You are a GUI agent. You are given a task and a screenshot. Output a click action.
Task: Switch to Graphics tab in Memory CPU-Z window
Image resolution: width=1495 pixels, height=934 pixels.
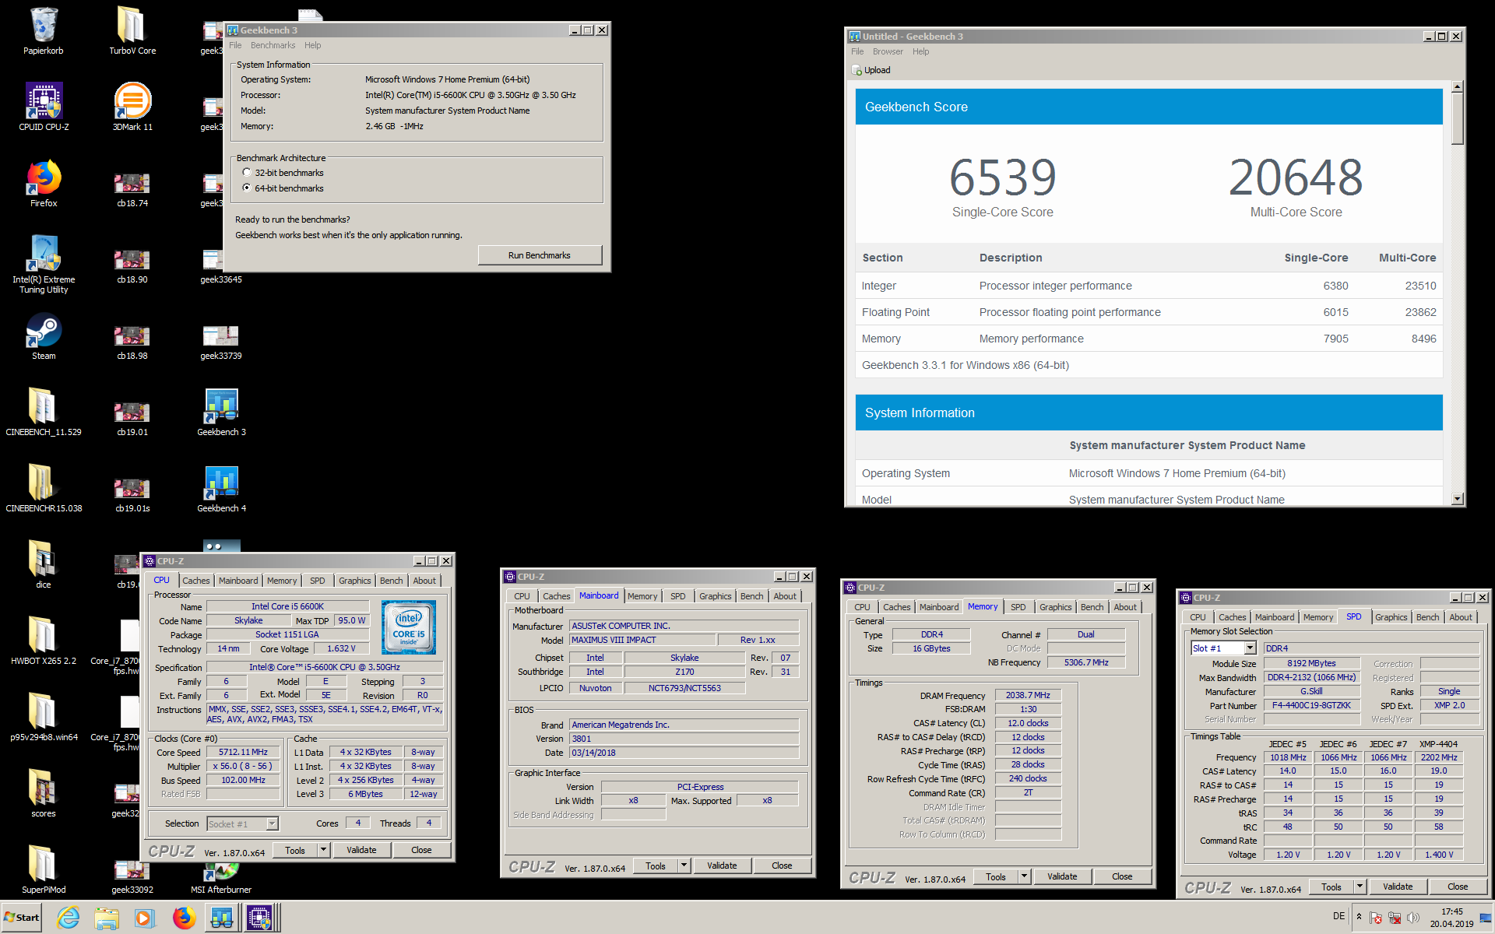[x=1055, y=607]
